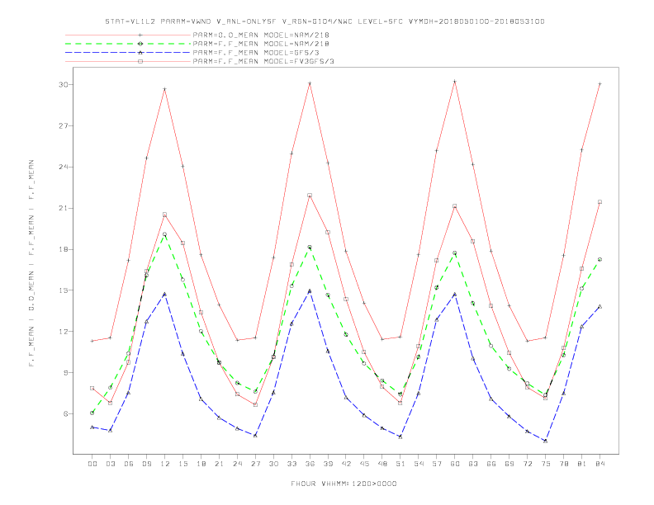Viewport: 654px width, 505px height.
Task: Click x-axis forecast hour label 63
Action: tap(473, 464)
